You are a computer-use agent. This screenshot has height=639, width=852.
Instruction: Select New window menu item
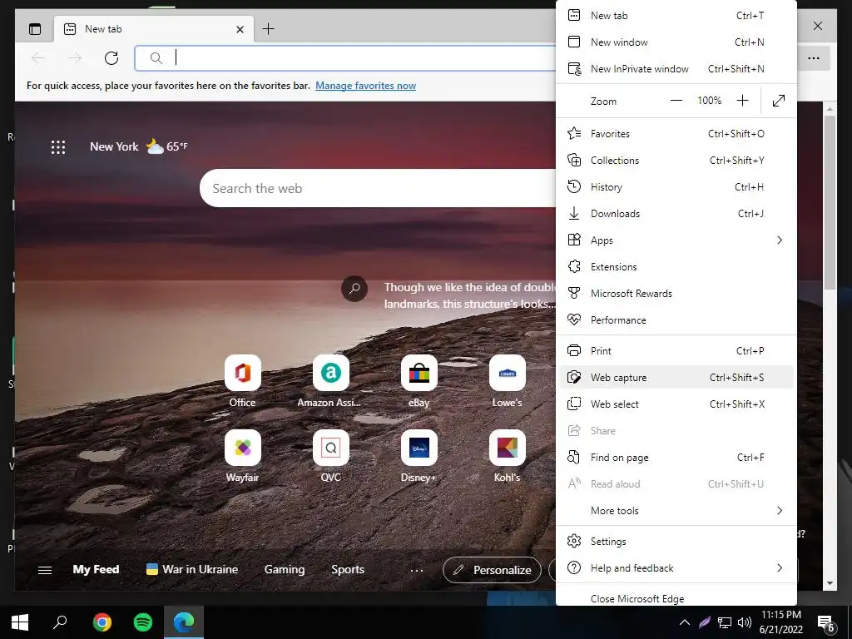(676, 42)
